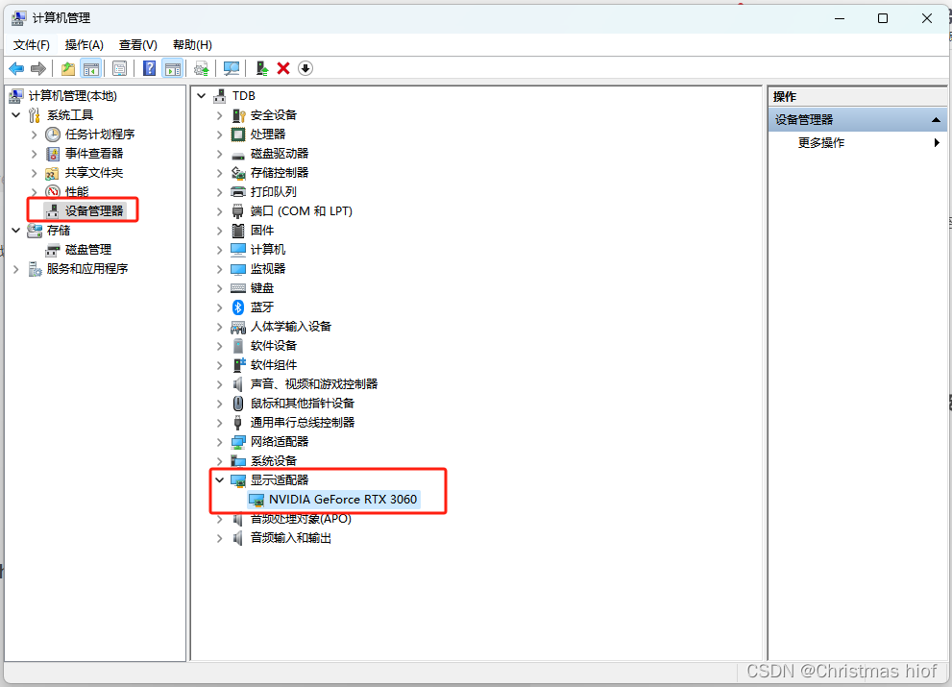Click the red X Uninstall device icon
This screenshot has height=687, width=952.
(283, 68)
